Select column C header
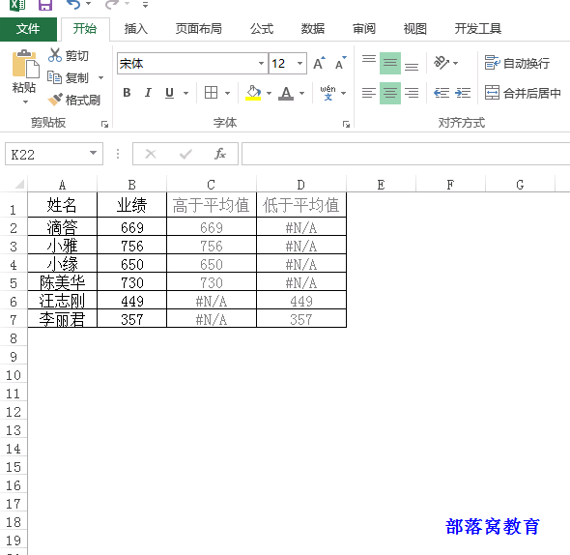The height and width of the screenshot is (555, 570). (212, 185)
